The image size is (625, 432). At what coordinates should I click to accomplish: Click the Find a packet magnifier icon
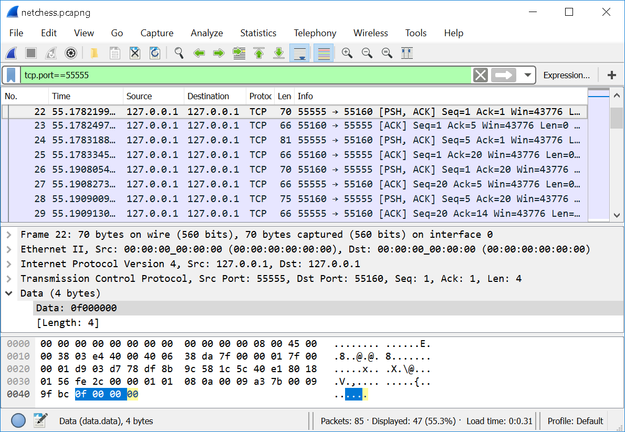[x=179, y=53]
